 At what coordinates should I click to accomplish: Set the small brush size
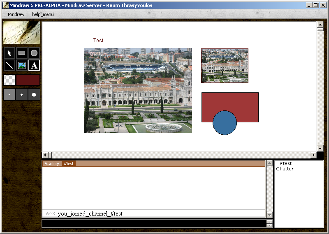click(9, 94)
